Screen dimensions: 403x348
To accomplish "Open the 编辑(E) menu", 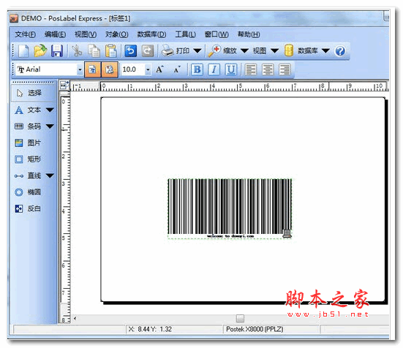I will (55, 34).
